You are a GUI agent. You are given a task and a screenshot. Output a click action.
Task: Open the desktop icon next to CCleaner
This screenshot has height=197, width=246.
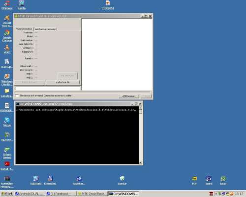click(x=22, y=5)
